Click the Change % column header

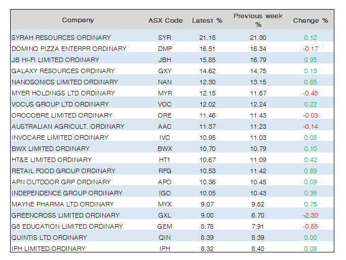pos(310,21)
